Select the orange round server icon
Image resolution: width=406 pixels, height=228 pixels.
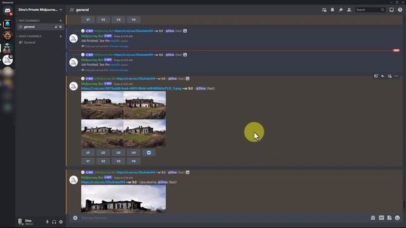[x=7, y=36]
